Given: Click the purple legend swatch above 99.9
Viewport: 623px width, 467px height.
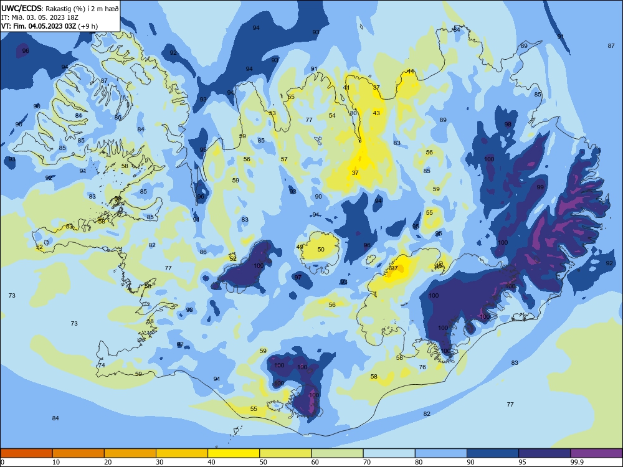Looking at the screenshot, I should coord(596,453).
